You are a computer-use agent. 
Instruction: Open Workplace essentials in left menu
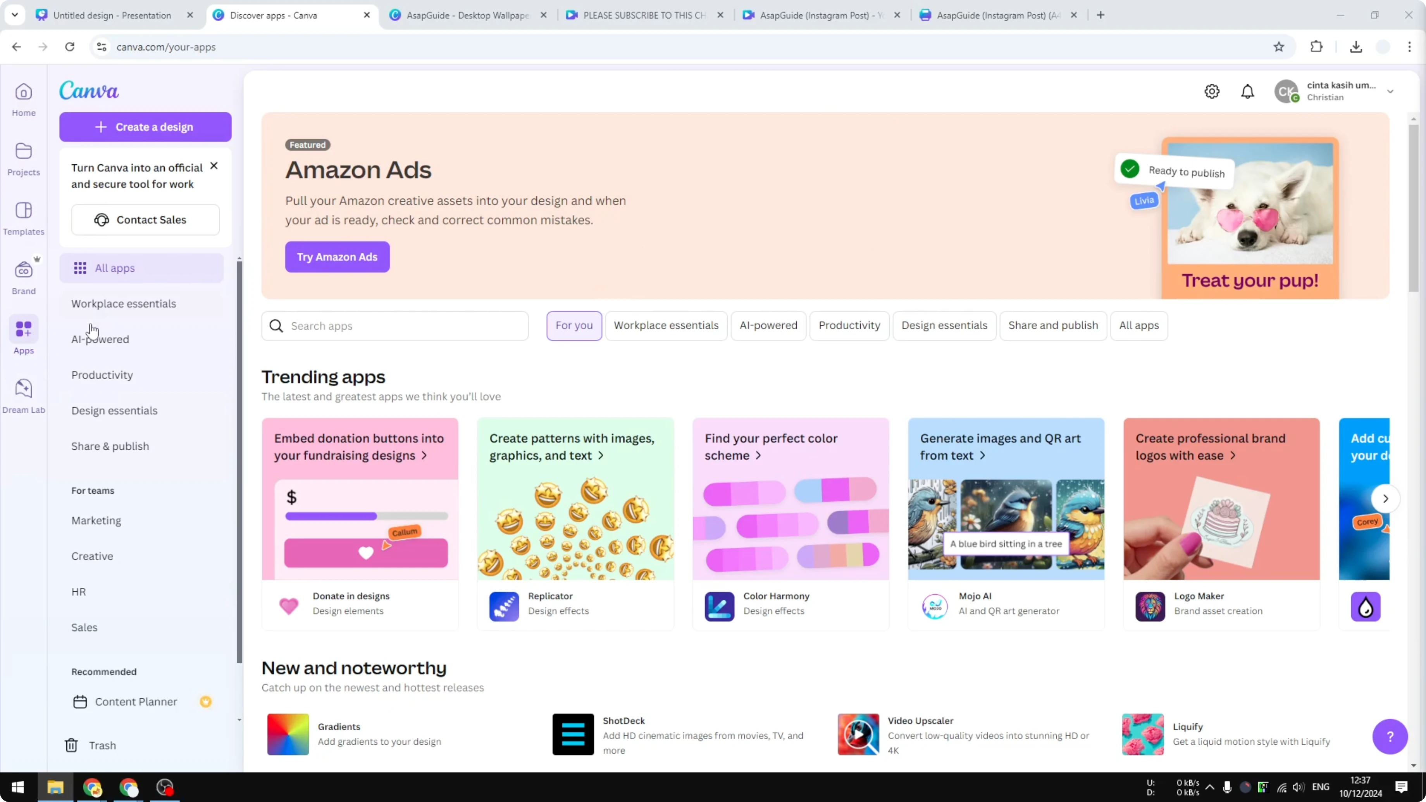124,303
